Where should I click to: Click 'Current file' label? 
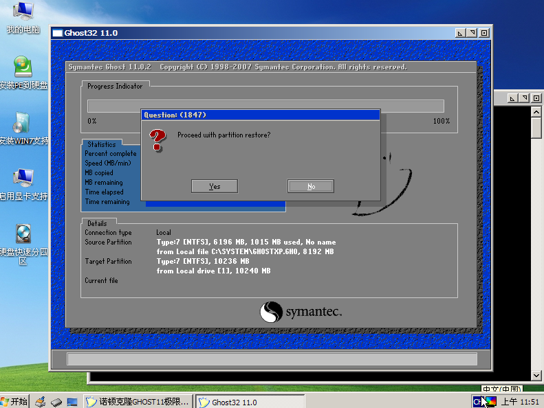[x=101, y=280]
